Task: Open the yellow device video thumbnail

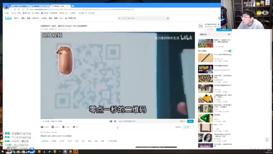Action: coord(205,98)
